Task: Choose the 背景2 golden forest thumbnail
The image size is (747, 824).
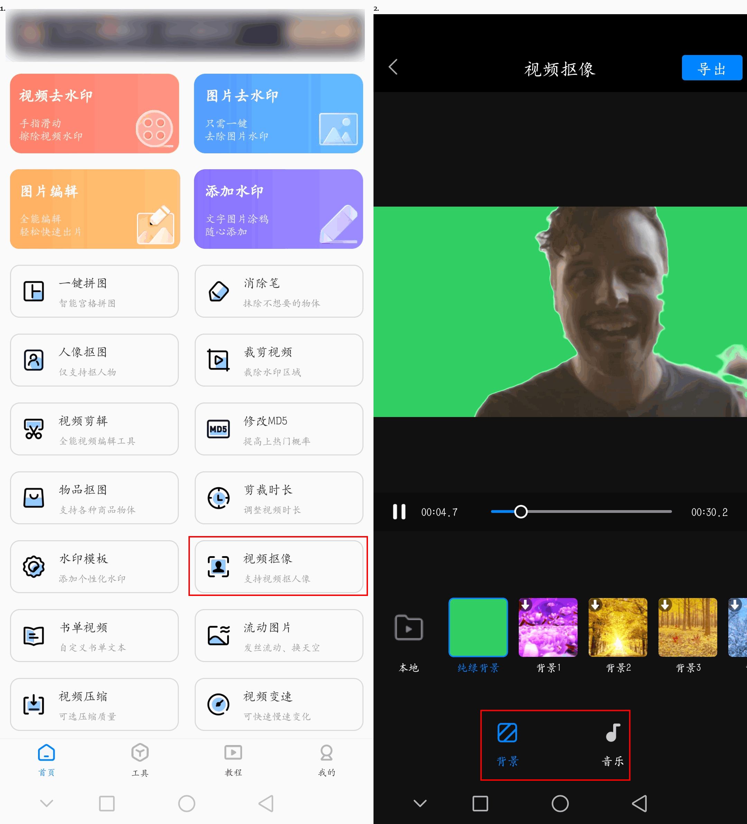Action: (x=618, y=627)
